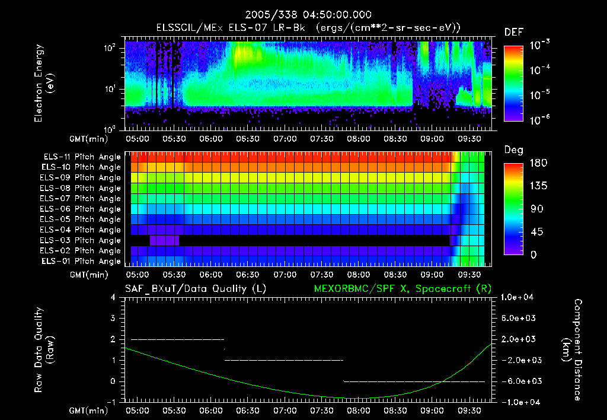Click the Raw Data Quality axis label
The image size is (607, 420).
(44, 350)
